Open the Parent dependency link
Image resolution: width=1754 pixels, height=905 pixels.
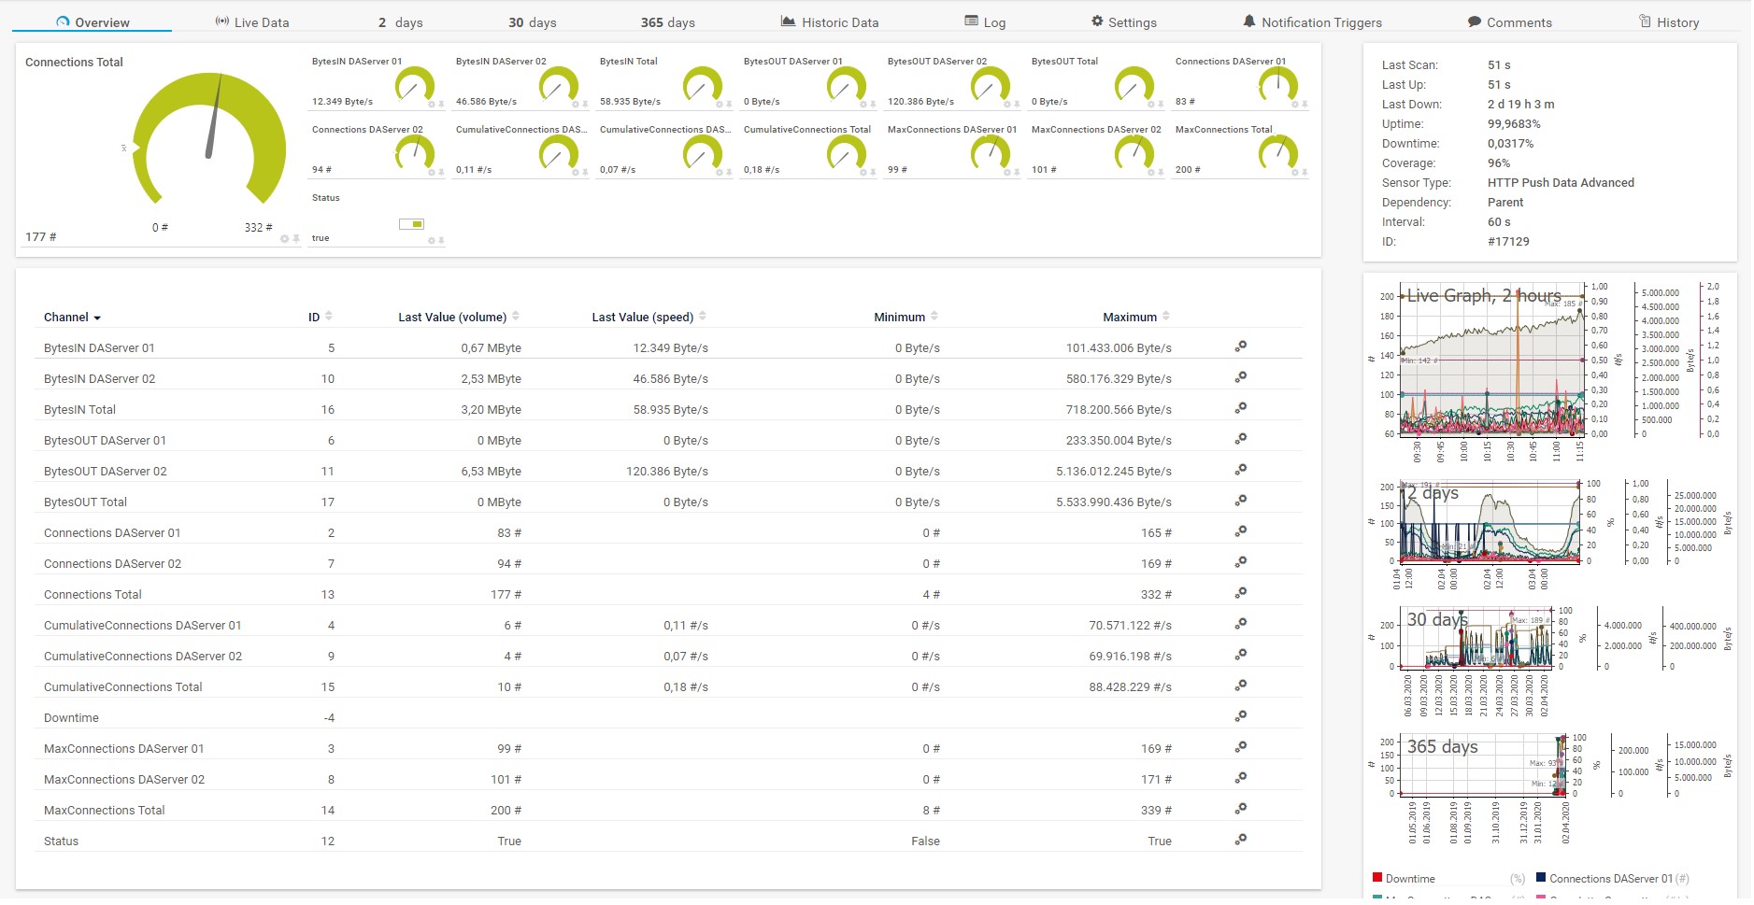(x=1504, y=203)
